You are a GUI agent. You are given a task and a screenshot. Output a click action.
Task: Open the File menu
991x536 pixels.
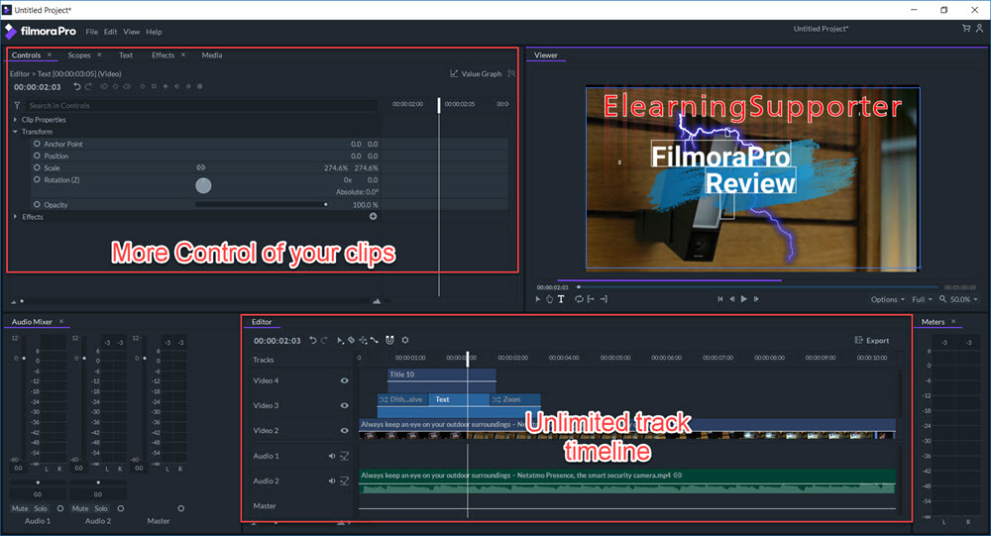point(91,32)
